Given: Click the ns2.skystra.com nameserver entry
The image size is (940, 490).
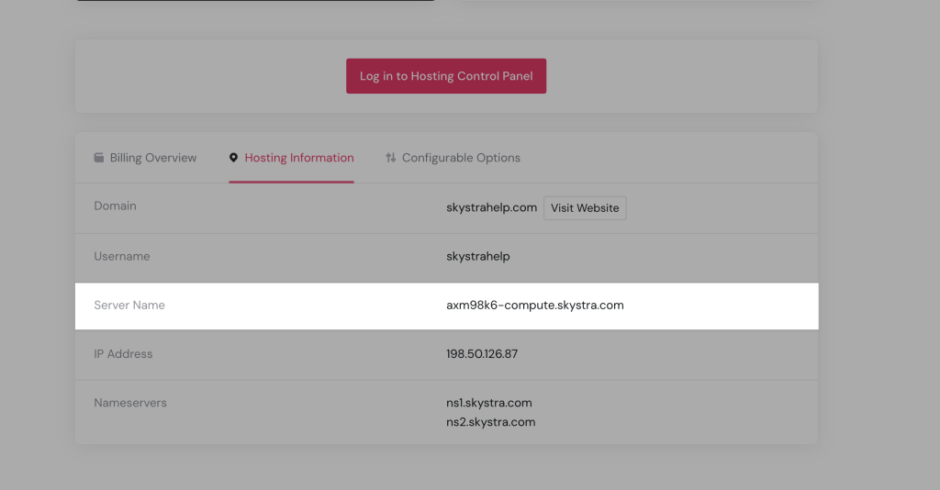Looking at the screenshot, I should [x=490, y=422].
